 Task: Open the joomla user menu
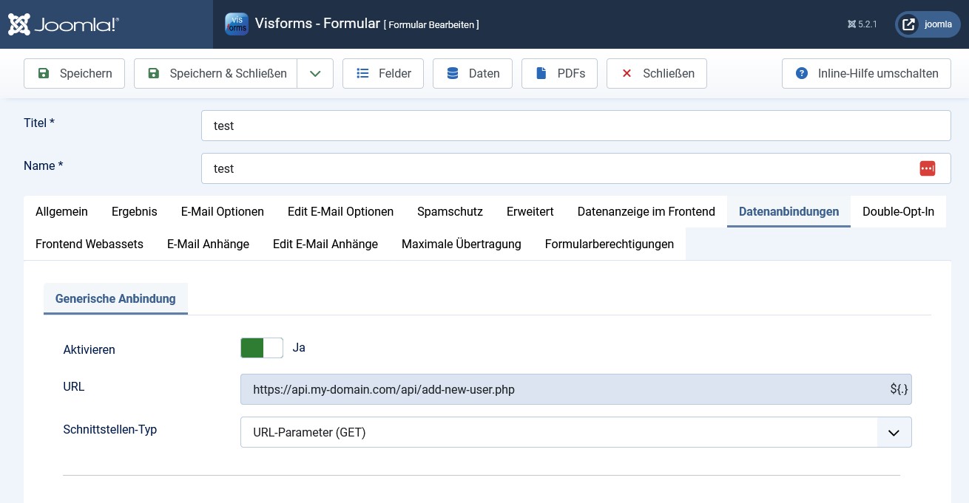click(x=928, y=24)
